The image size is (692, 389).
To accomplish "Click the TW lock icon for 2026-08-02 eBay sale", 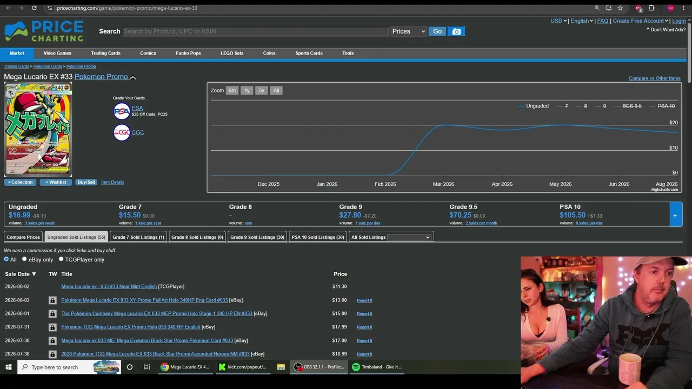I will click(x=52, y=300).
